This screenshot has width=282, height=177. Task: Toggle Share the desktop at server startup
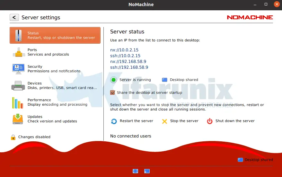[x=113, y=93]
